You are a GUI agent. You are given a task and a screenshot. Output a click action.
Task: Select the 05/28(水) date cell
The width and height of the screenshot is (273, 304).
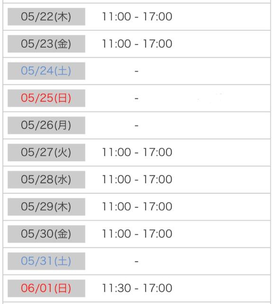click(x=46, y=180)
